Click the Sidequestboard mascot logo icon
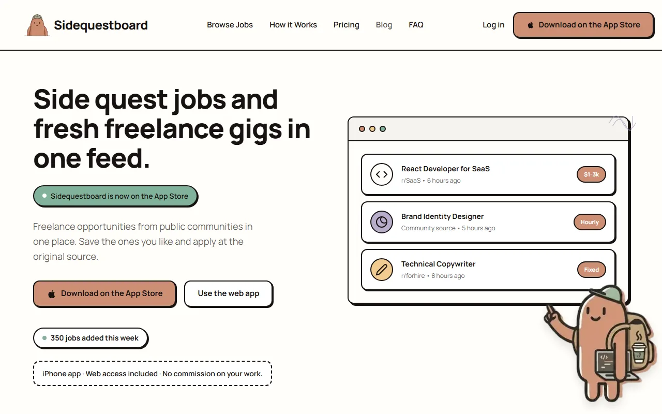Screen dimensions: 662x414 pyautogui.click(x=37, y=25)
